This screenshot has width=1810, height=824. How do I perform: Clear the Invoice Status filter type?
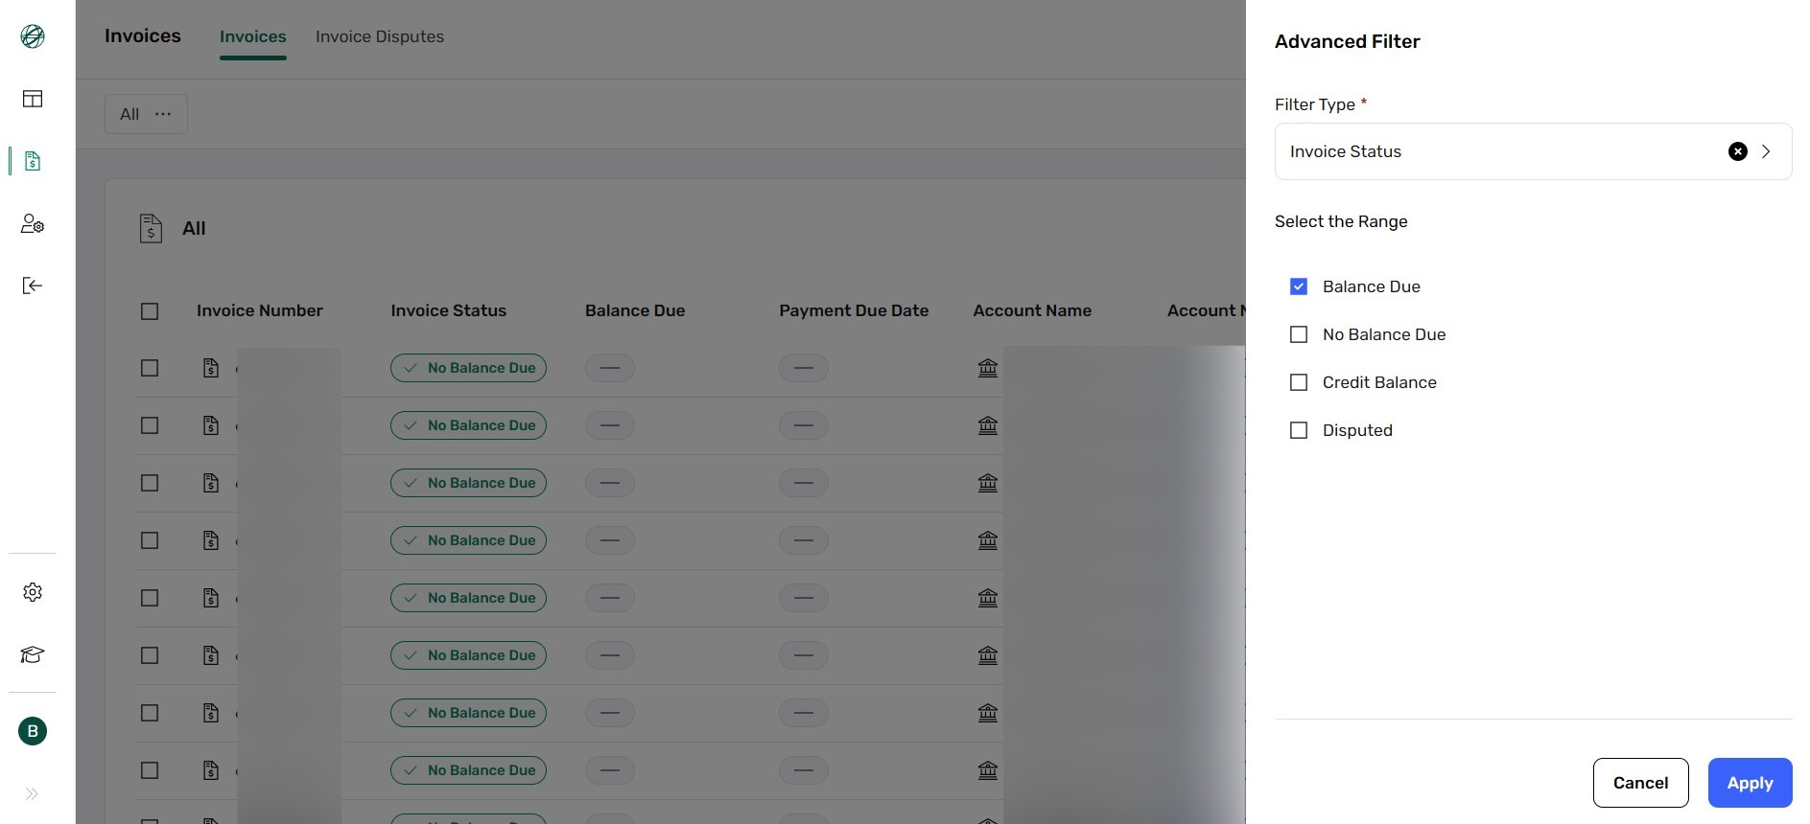pyautogui.click(x=1737, y=151)
